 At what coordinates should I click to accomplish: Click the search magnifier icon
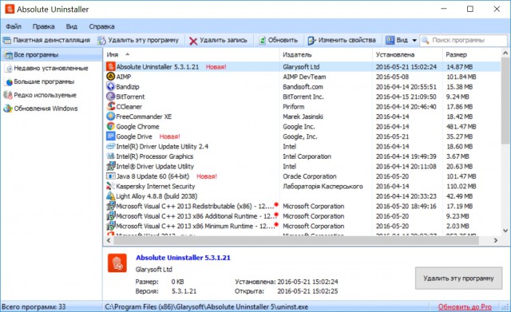tap(425, 41)
